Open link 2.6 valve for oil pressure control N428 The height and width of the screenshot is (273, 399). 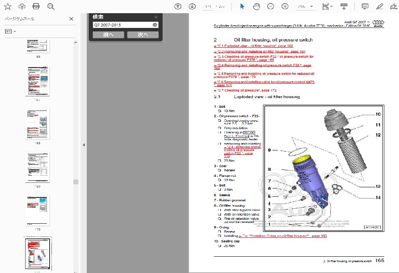tap(264, 83)
